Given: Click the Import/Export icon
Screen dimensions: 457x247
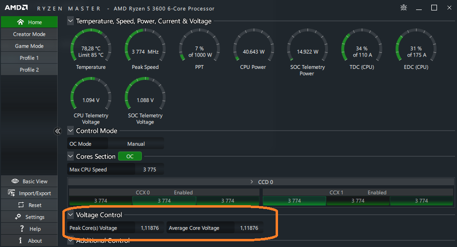Looking at the screenshot, I should [x=11, y=193].
